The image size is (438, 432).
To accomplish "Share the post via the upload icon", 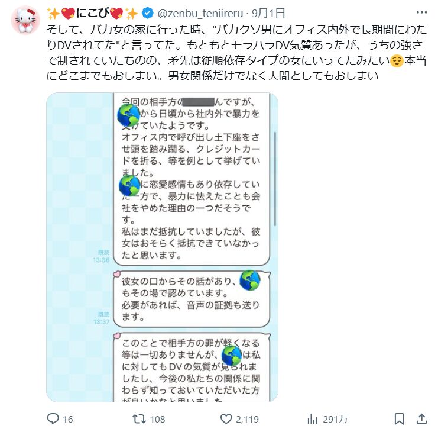I will [422, 419].
